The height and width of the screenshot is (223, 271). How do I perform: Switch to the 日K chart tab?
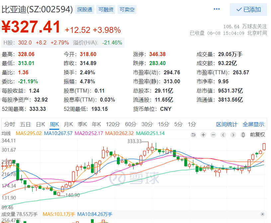pyautogui.click(x=40, y=124)
